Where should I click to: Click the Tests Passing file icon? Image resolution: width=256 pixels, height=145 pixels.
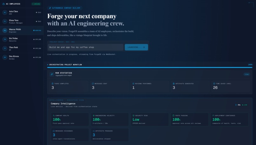[173, 116]
